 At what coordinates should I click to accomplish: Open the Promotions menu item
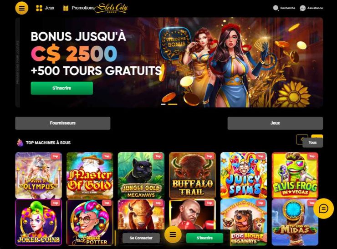coord(83,8)
